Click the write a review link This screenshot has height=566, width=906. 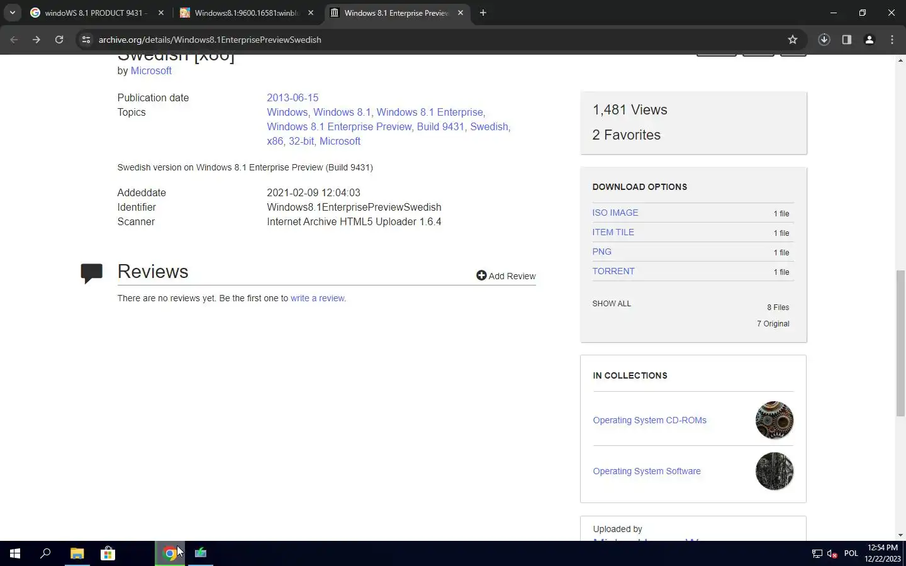click(x=317, y=298)
